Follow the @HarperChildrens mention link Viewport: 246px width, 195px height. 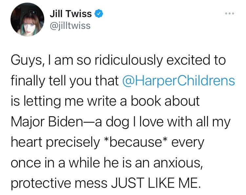(x=178, y=81)
